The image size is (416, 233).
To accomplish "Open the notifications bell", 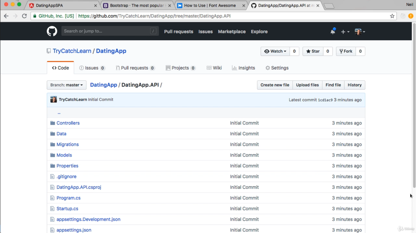I will (x=333, y=32).
